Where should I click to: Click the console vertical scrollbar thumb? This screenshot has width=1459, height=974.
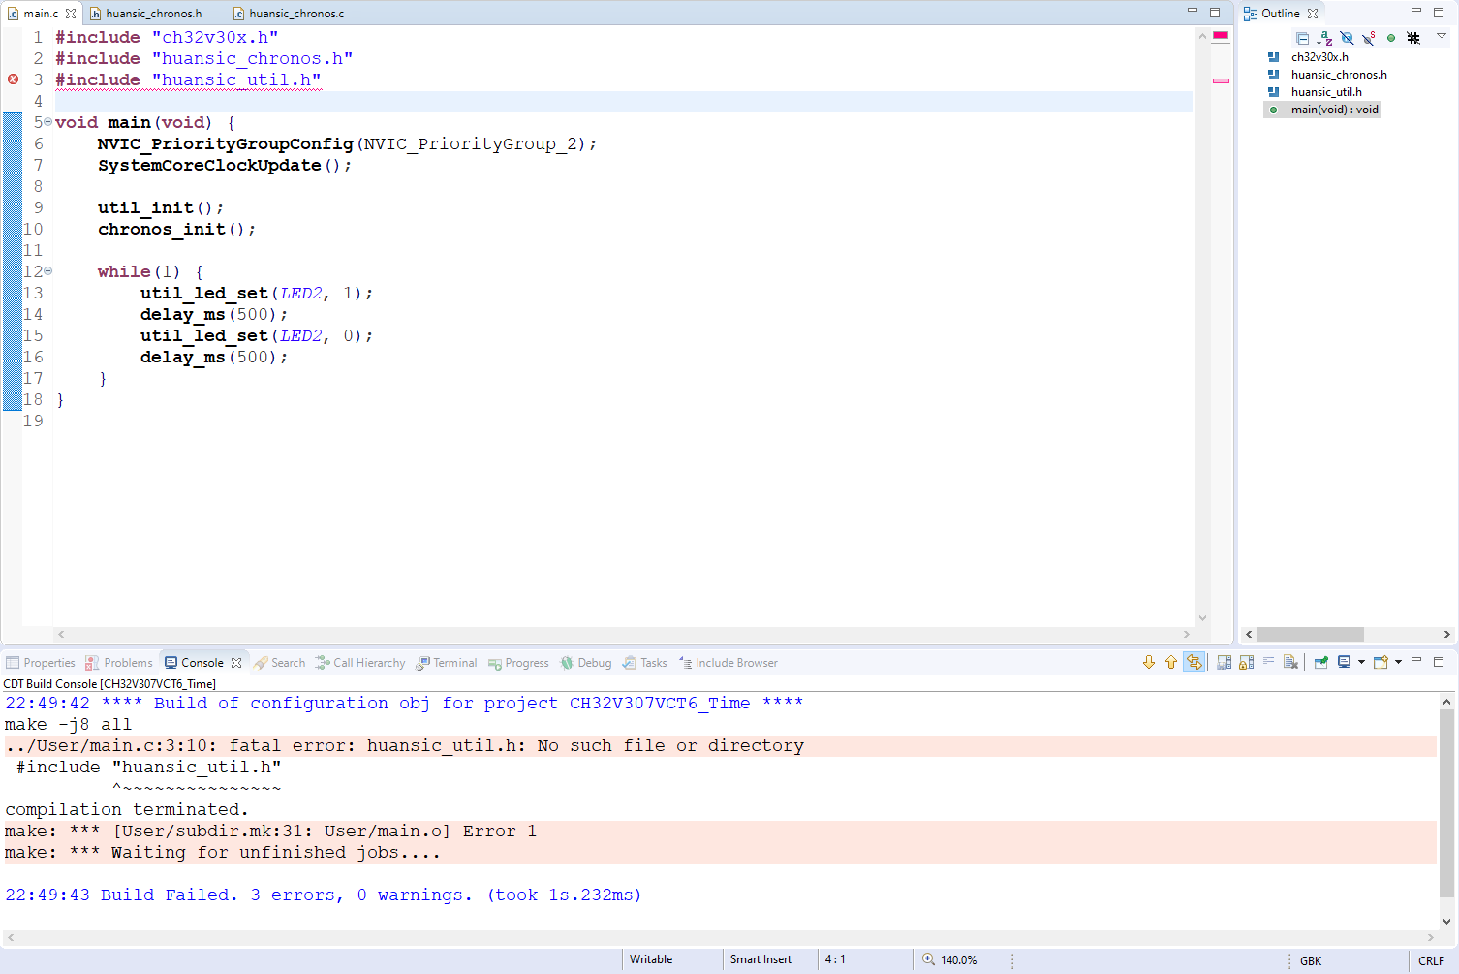[1446, 803]
